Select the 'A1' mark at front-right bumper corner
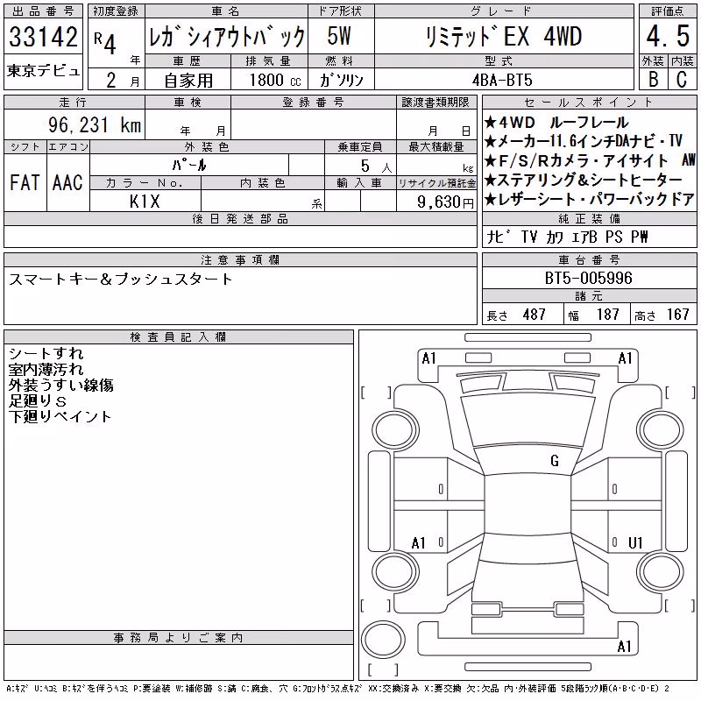 (x=625, y=358)
